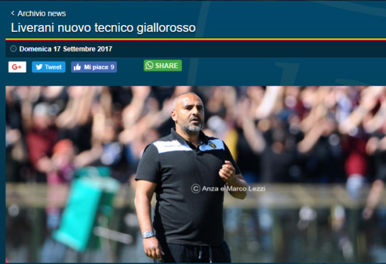Click the Mi piace label

(x=96, y=67)
